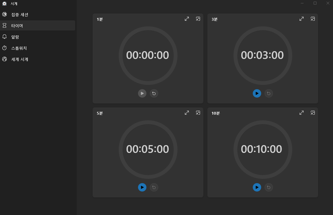Start the 3분 timer
333x215 pixels.
(257, 93)
